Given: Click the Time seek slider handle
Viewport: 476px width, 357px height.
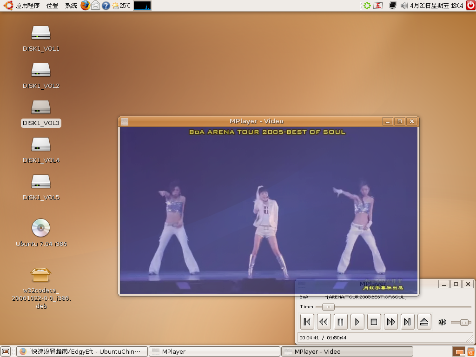Looking at the screenshot, I should tap(328, 307).
